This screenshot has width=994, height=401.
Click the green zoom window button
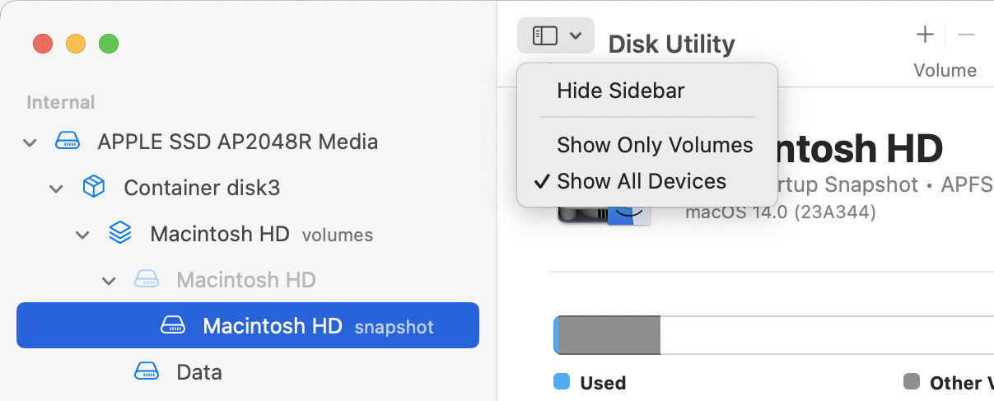pos(109,44)
